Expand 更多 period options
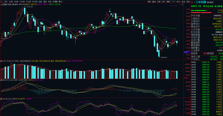Screen dimensions: 223x116 pos(61,2)
